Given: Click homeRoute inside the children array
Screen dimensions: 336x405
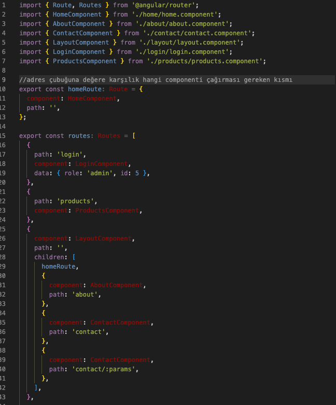Looking at the screenshot, I should 59,267.
